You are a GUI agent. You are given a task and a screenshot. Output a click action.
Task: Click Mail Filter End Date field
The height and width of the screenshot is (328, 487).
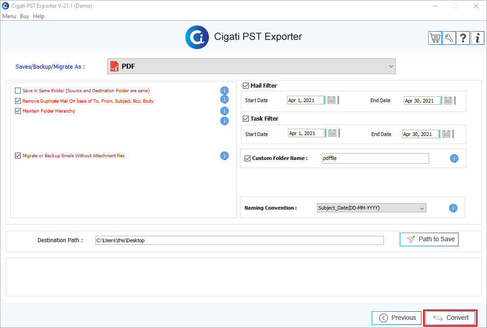422,101
